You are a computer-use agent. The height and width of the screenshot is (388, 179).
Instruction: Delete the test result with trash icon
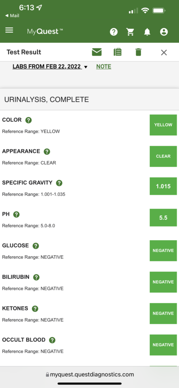tap(139, 52)
